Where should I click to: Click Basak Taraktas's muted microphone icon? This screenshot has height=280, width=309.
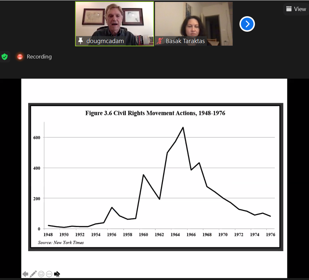point(160,41)
